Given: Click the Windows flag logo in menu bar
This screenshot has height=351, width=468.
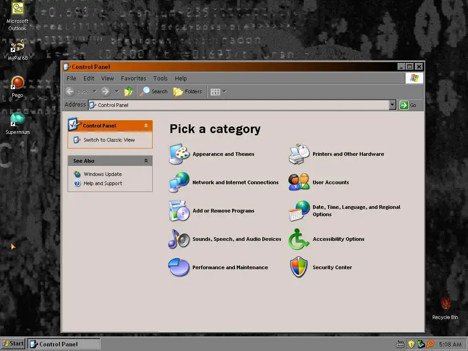Looking at the screenshot, I should [x=414, y=78].
